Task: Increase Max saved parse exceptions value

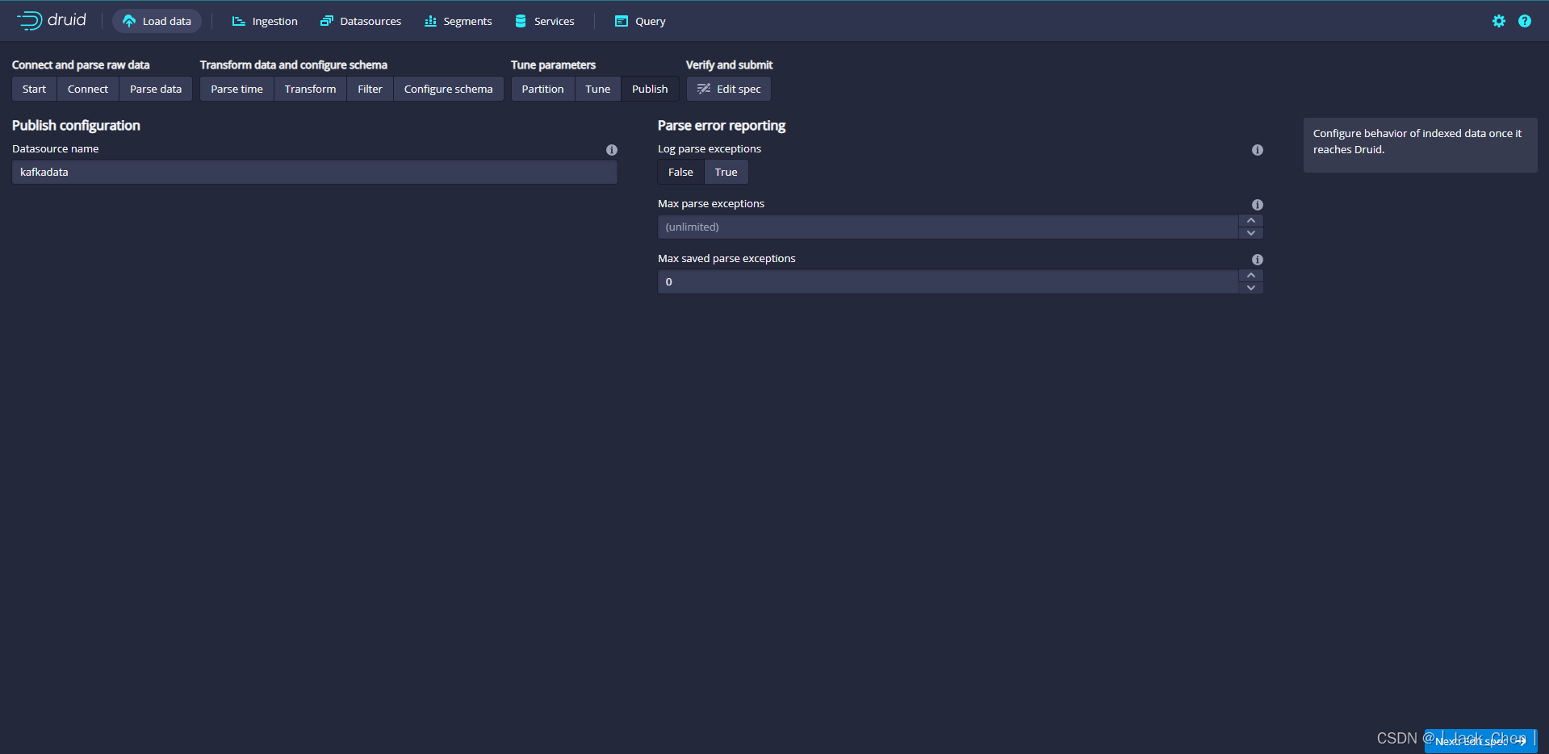Action: [x=1251, y=275]
